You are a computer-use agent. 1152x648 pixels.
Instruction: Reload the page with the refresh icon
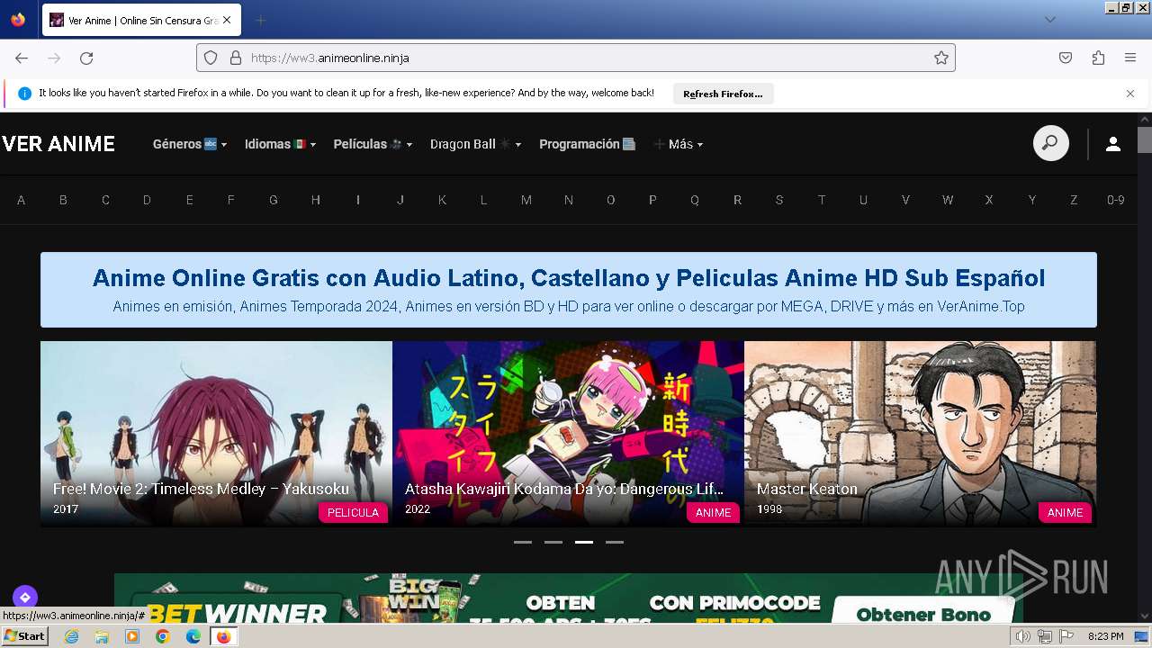tap(86, 58)
